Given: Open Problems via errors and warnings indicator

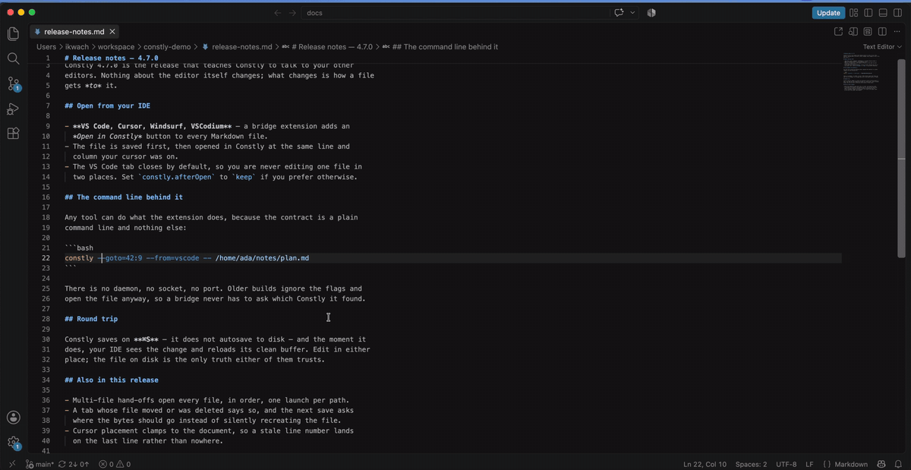Looking at the screenshot, I should click(x=115, y=464).
